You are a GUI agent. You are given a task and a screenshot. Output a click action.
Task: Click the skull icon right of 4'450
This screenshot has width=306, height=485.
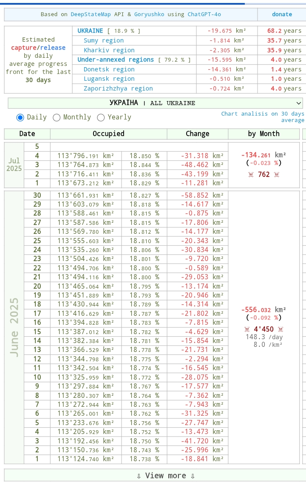click(x=280, y=329)
